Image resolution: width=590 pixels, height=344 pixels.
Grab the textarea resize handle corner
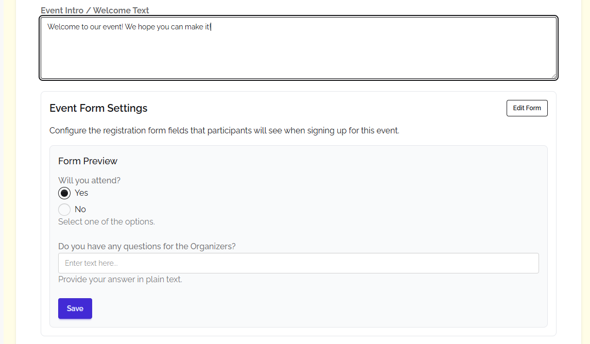[x=553, y=76]
